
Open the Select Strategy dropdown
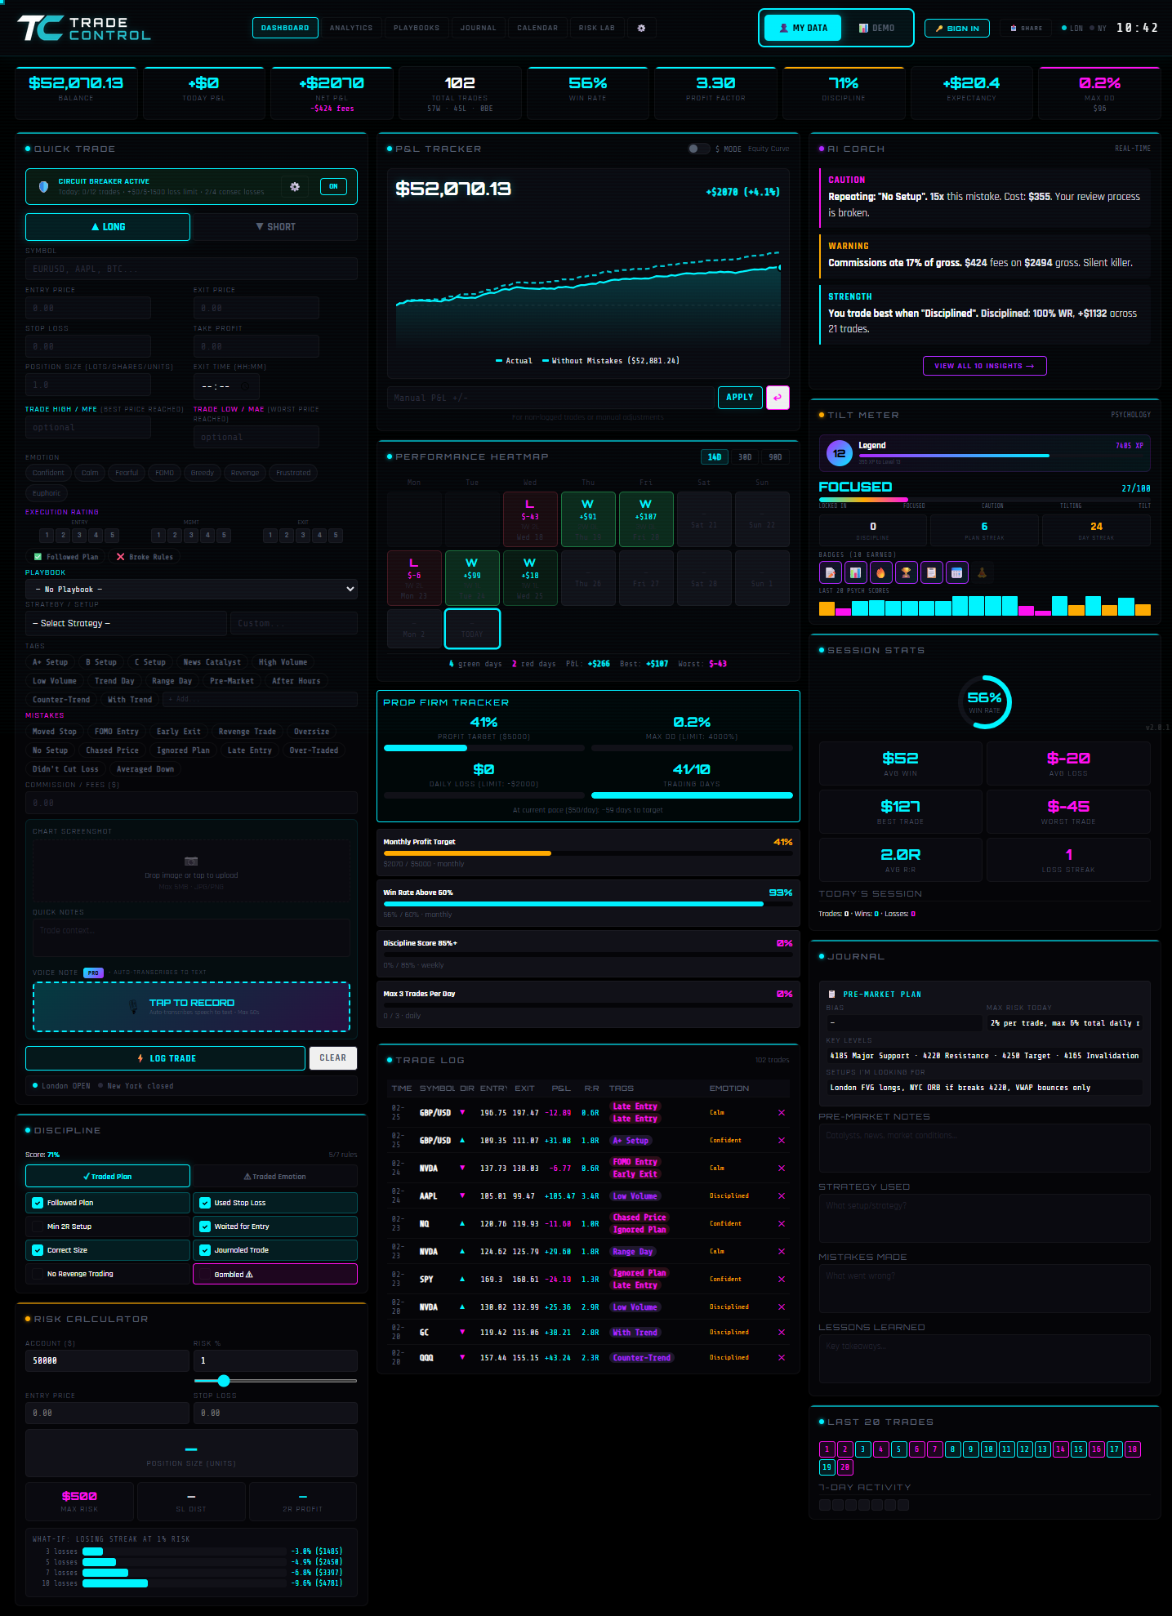(x=126, y=623)
